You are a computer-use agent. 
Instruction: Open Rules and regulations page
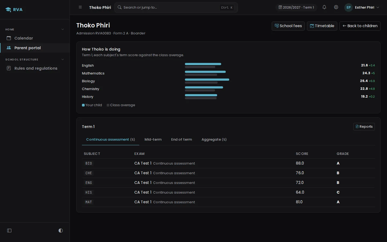[x=35, y=68]
